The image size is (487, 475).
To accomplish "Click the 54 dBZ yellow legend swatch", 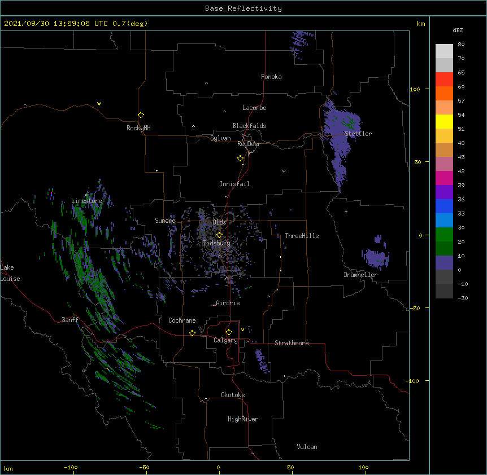I will tap(444, 121).
